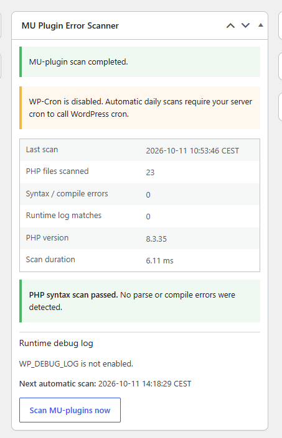This screenshot has width=282, height=438.
Task: Select the MU-plugin scan completed notice
Action: (x=139, y=62)
